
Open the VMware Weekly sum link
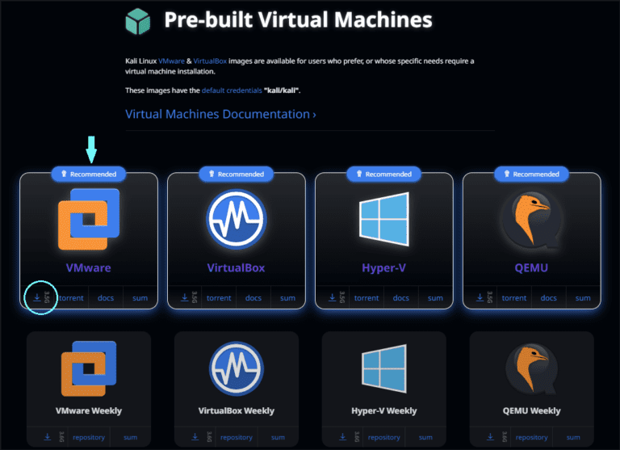tap(130, 437)
